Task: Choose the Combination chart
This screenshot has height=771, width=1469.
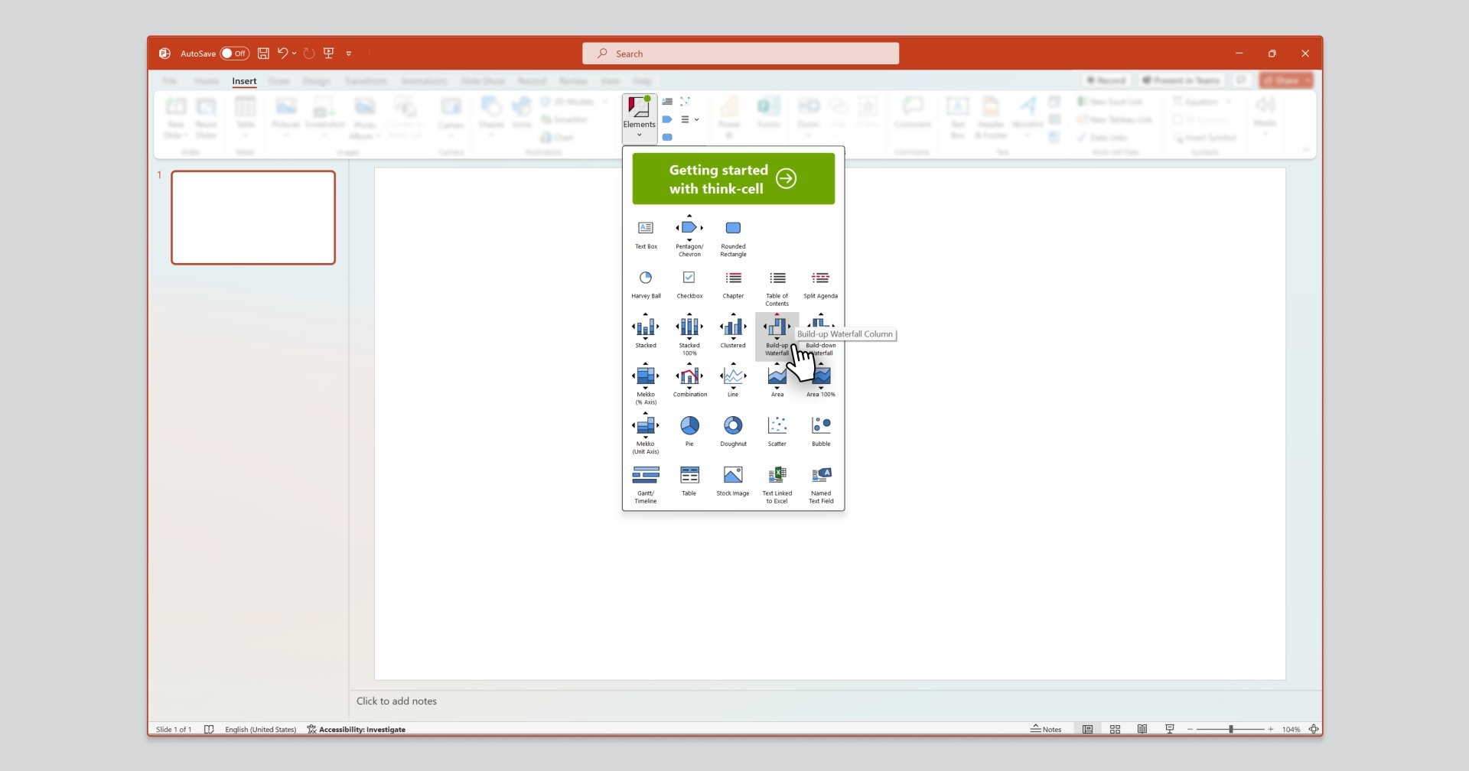Action: [x=689, y=380]
